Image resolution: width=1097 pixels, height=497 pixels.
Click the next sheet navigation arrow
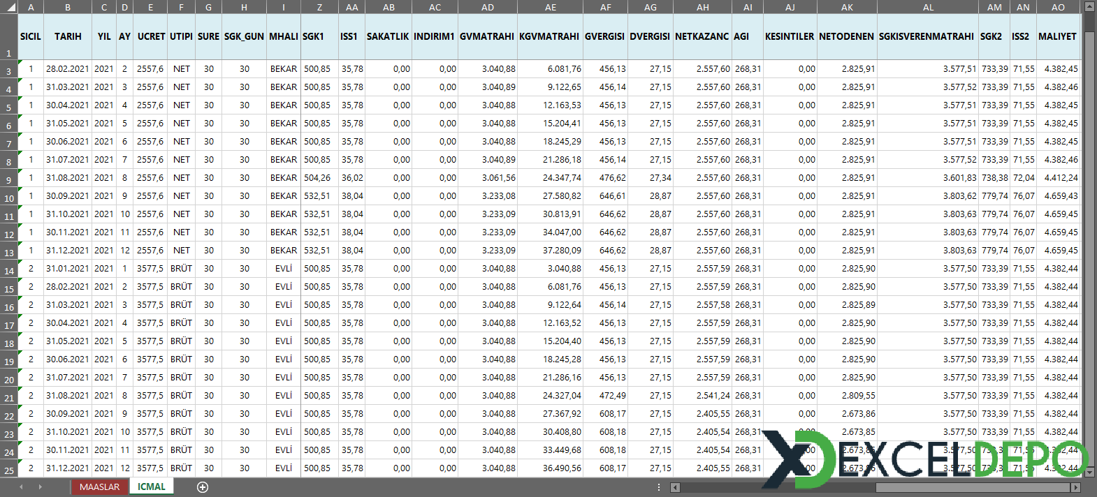(40, 487)
